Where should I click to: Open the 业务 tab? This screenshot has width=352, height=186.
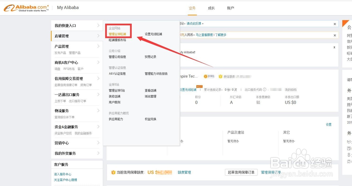192,8
